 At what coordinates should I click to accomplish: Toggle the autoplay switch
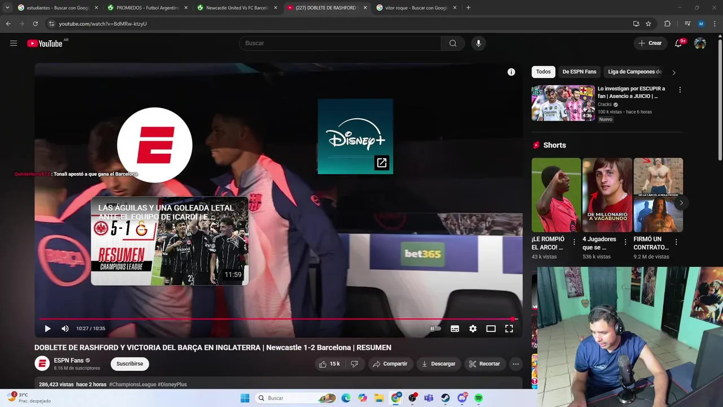435,328
